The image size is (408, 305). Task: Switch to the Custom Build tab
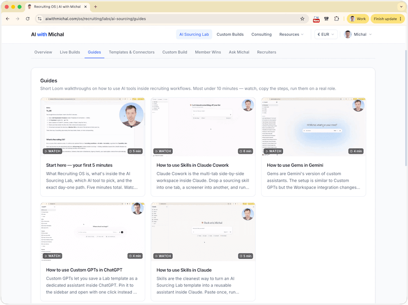pos(175,52)
